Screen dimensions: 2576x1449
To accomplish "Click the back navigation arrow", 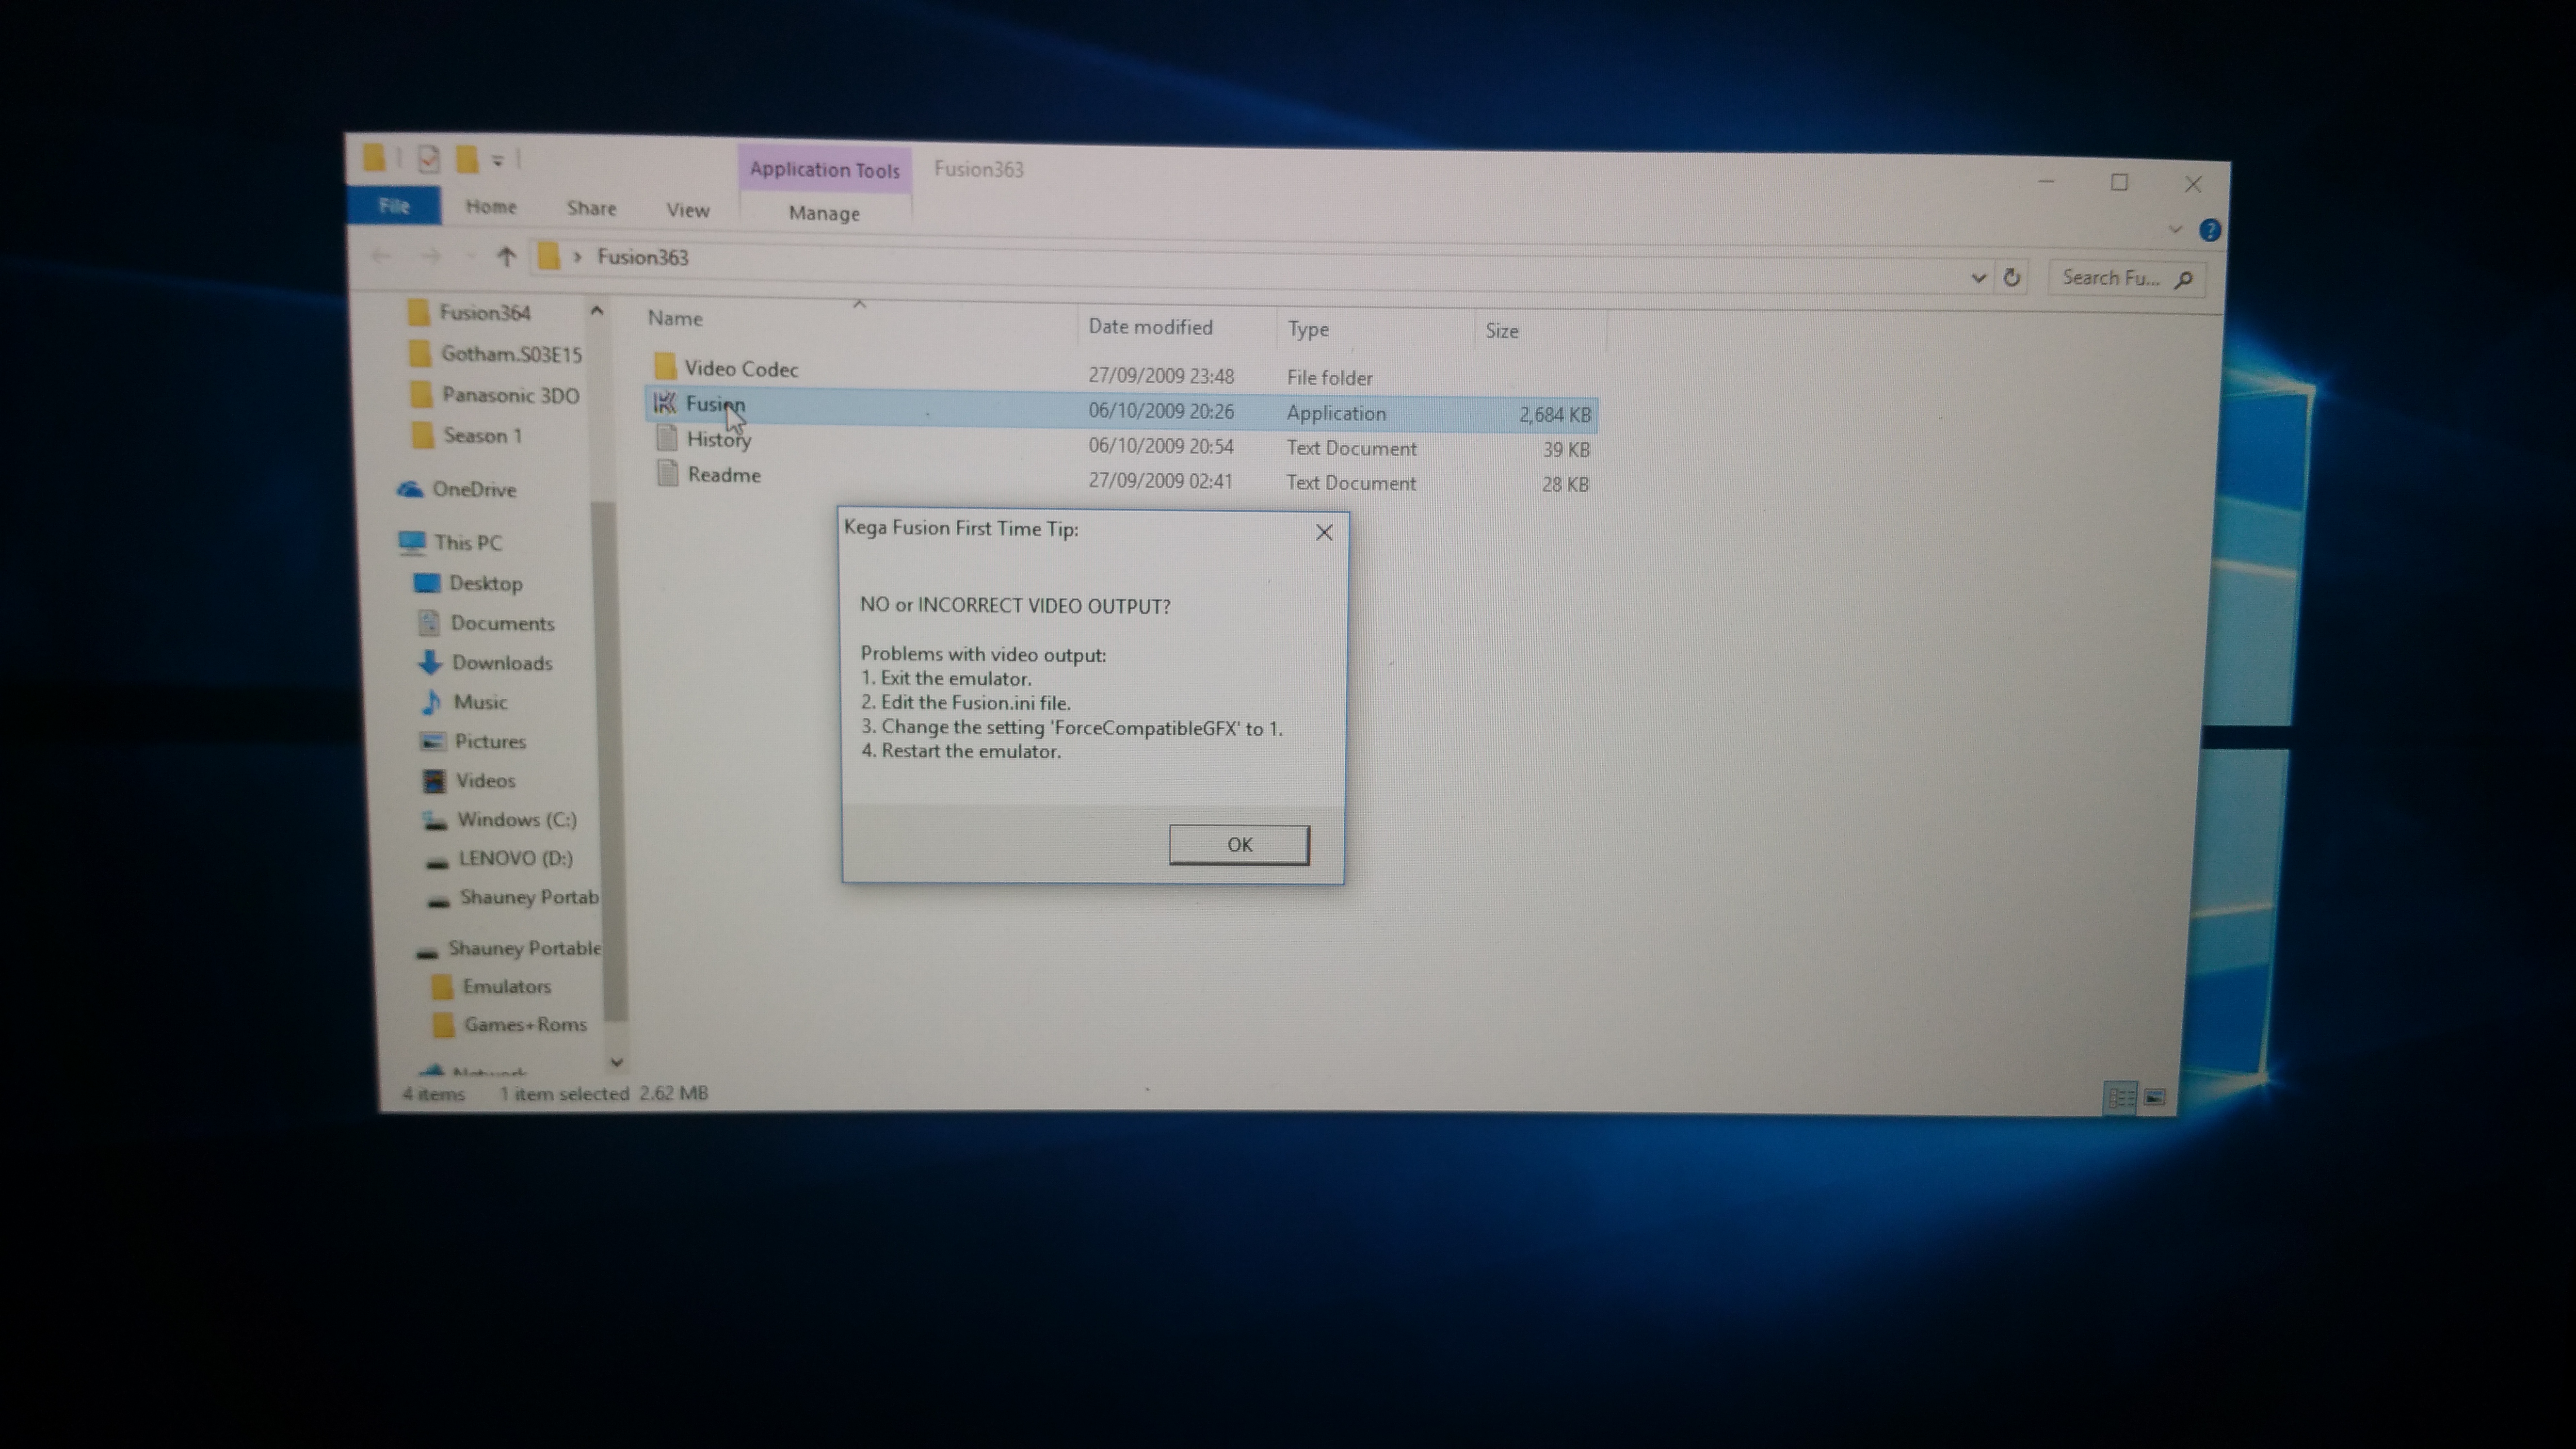I will [381, 256].
